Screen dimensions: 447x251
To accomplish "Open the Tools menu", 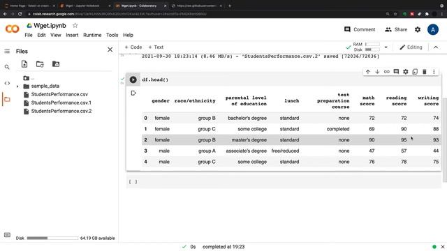I will click(112, 35).
